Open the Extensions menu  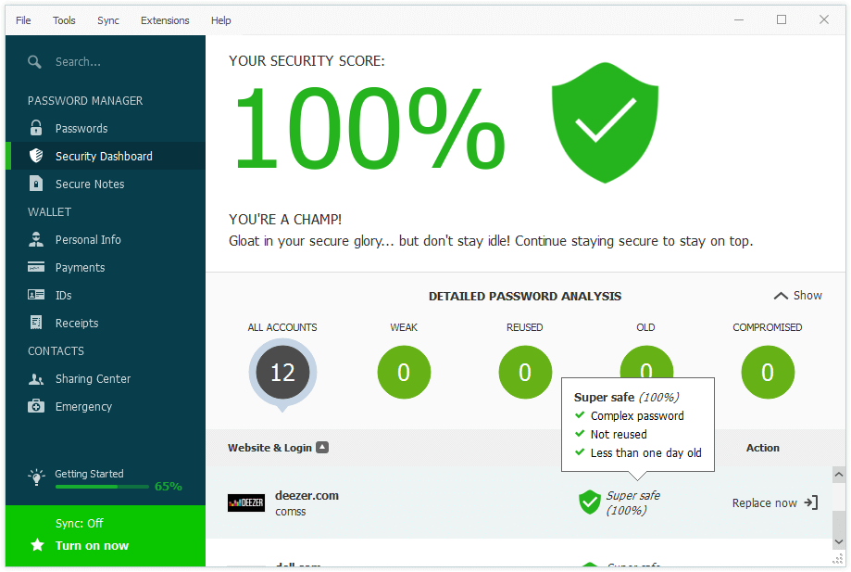click(x=164, y=19)
